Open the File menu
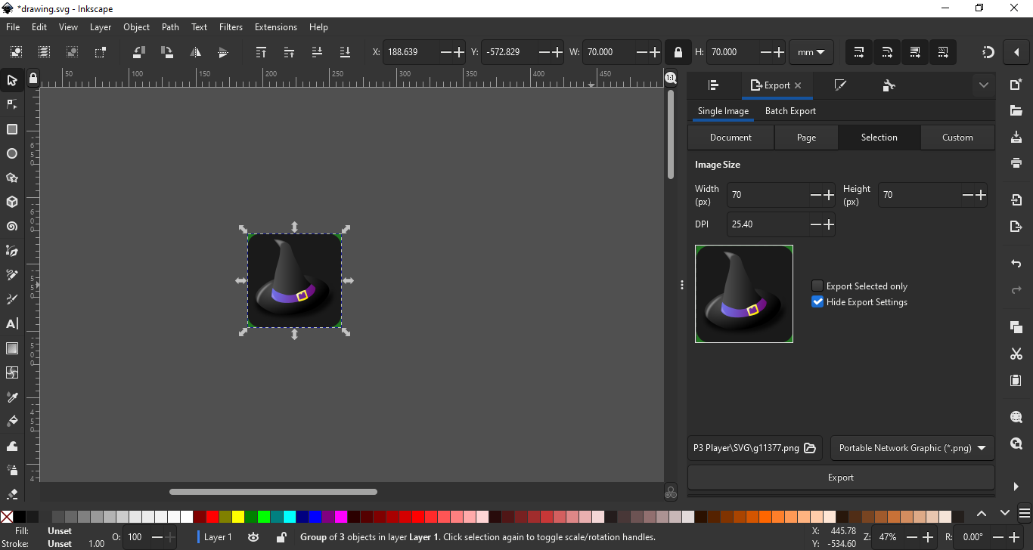The image size is (1033, 550). click(13, 27)
